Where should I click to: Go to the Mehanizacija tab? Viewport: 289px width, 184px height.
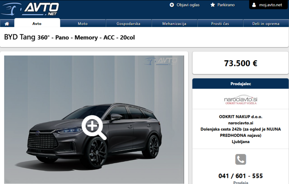pos(174,23)
